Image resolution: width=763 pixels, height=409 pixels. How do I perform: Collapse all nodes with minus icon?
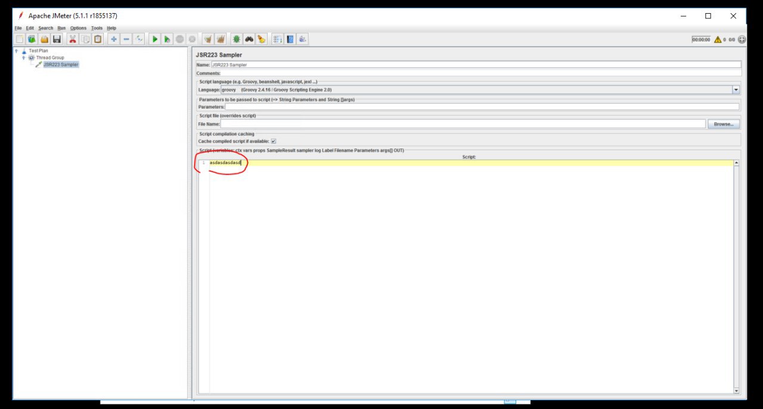point(126,39)
